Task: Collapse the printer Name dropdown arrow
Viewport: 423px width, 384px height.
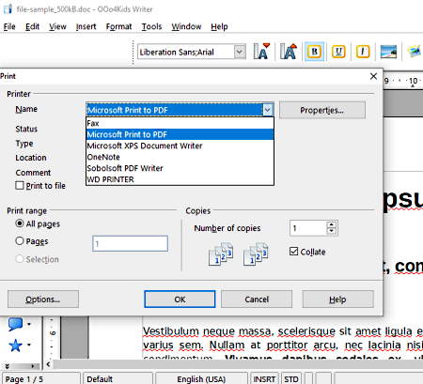Action: click(x=267, y=110)
